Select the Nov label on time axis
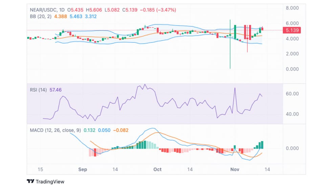 point(235,169)
